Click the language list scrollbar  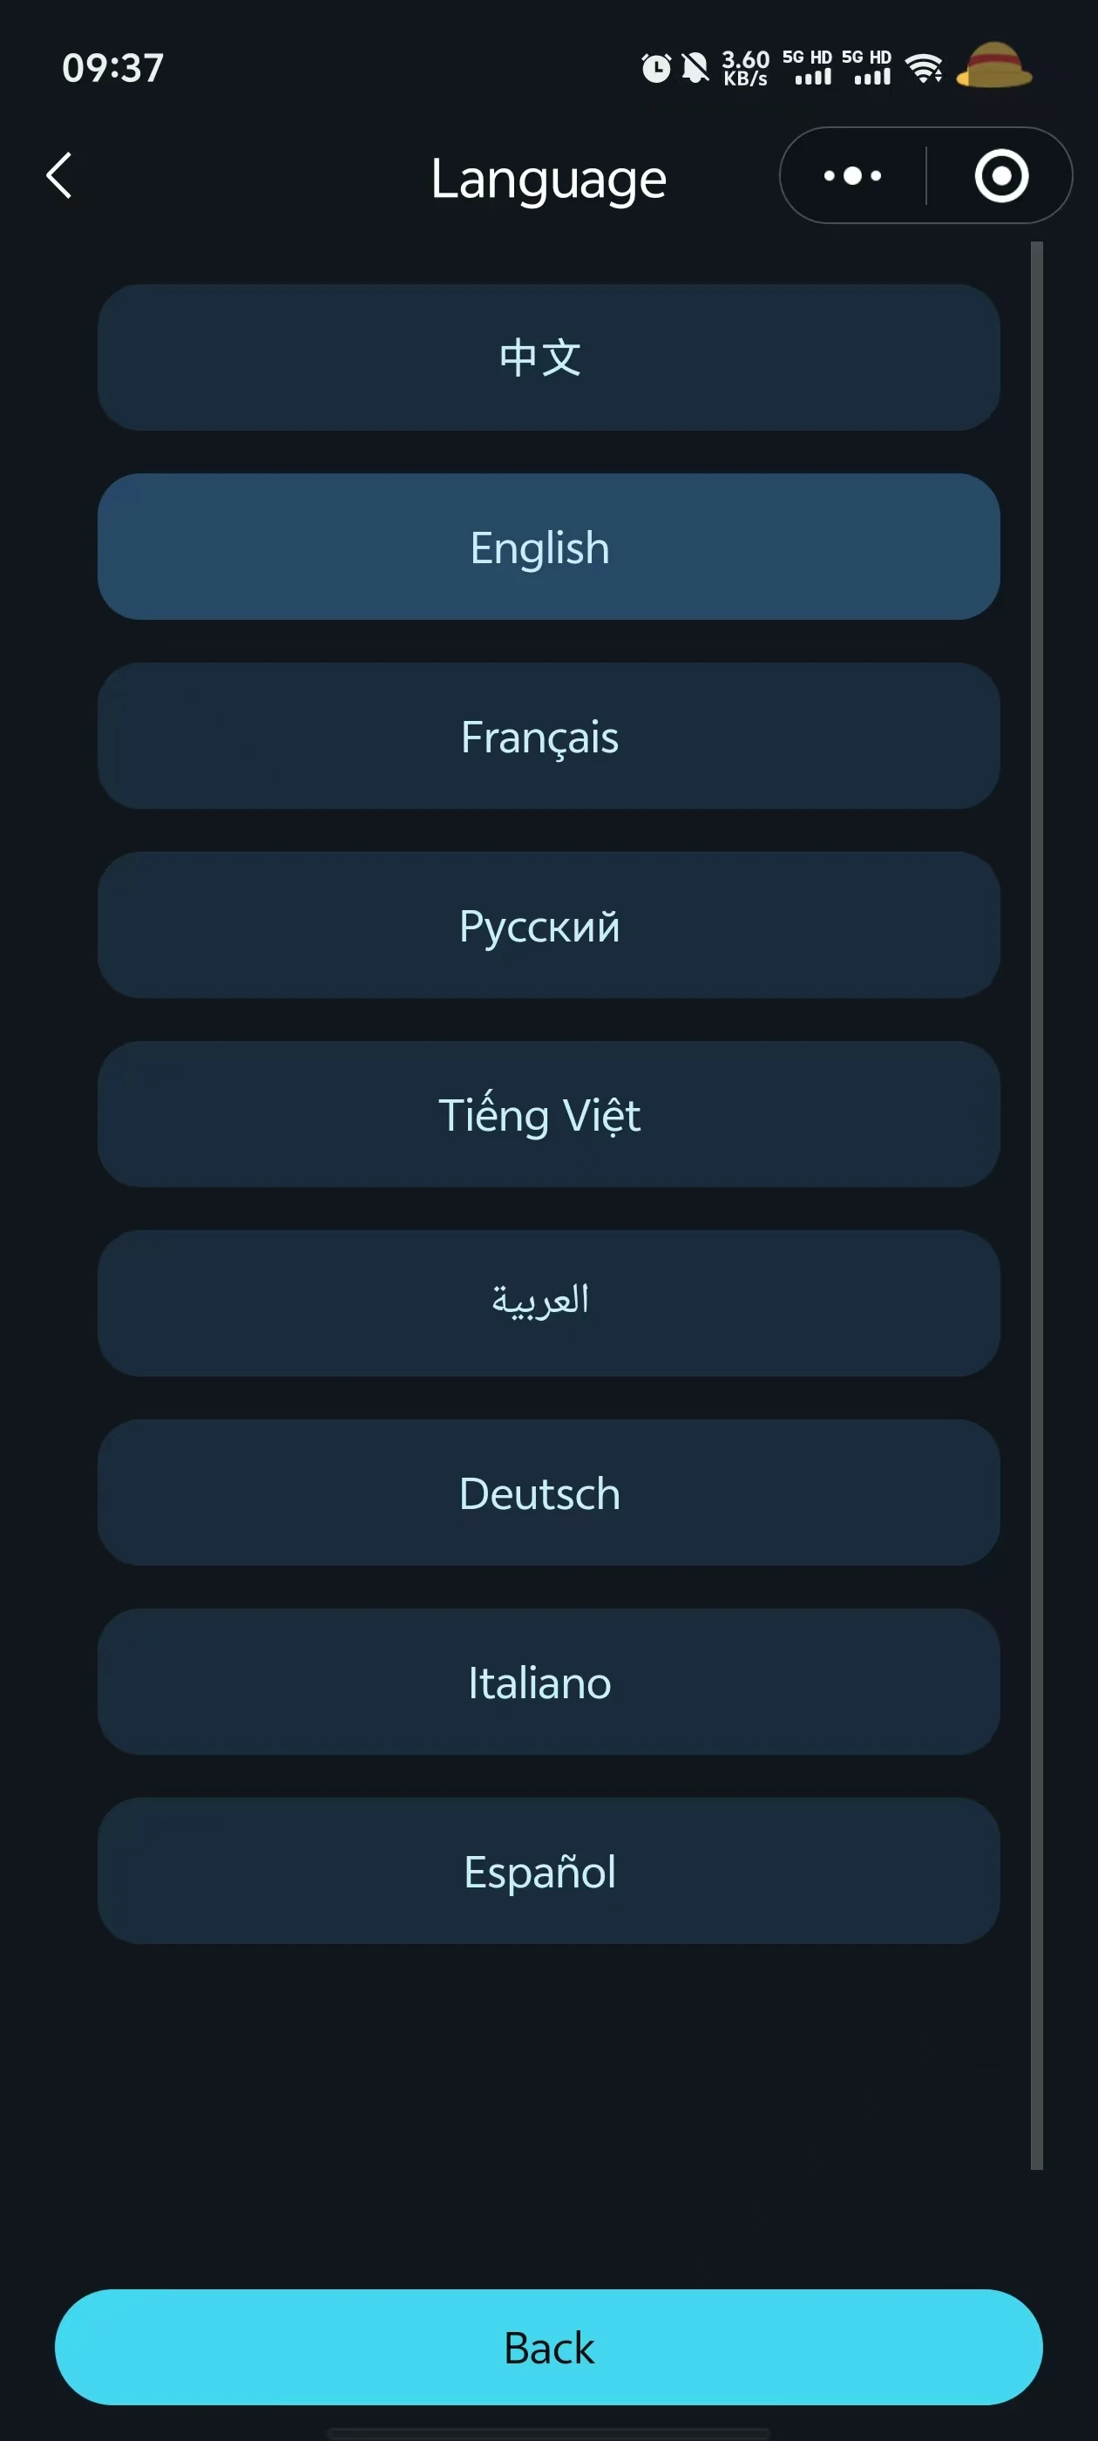click(1036, 1205)
